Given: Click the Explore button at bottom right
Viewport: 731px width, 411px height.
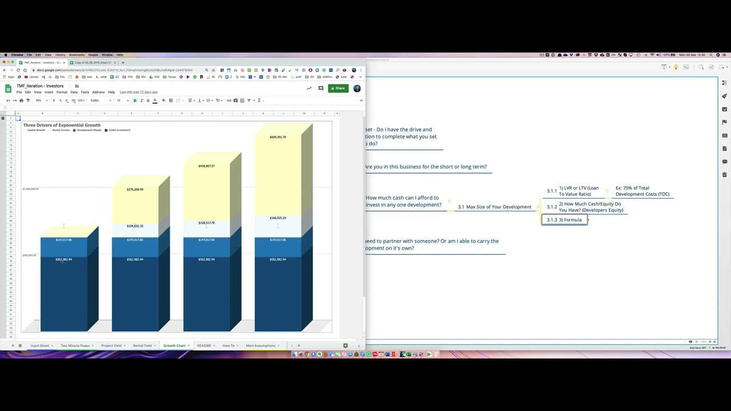Looking at the screenshot, I should (x=345, y=345).
